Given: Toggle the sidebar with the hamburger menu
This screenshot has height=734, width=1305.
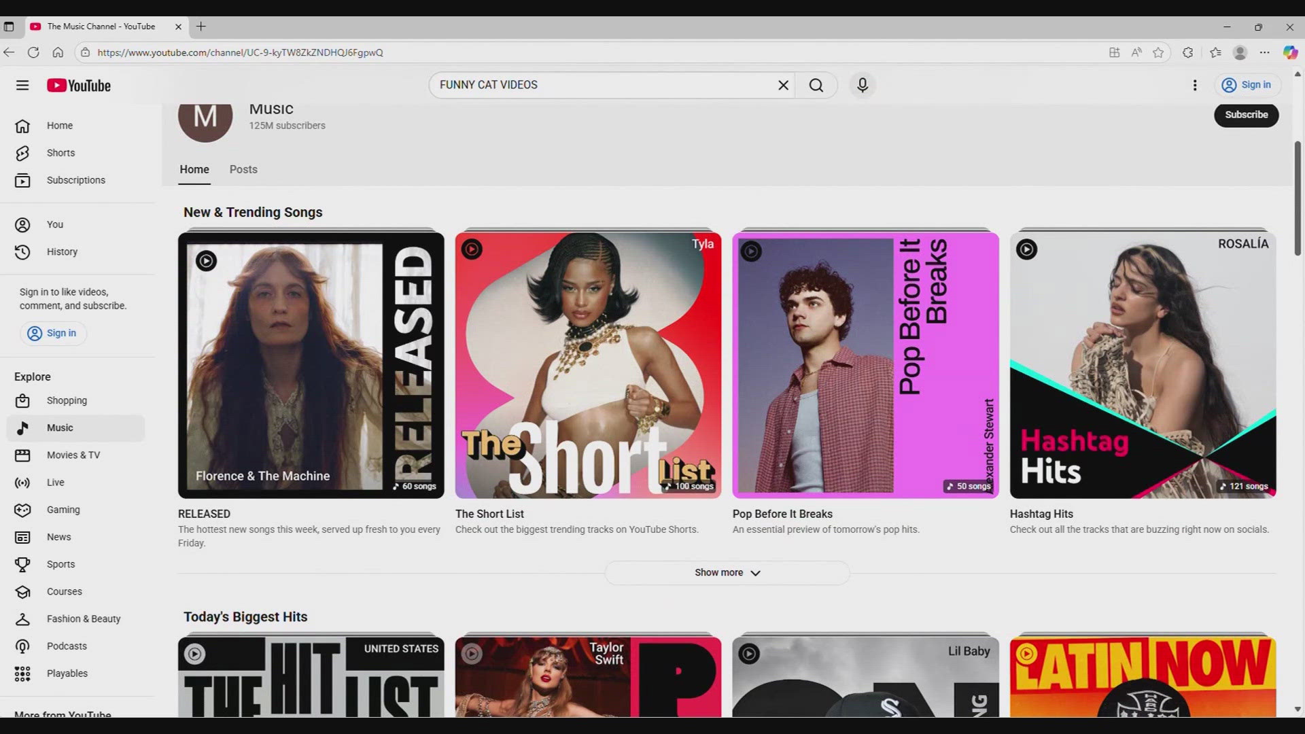Looking at the screenshot, I should pos(22,85).
